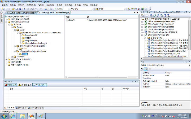
Task: Click the Cut scissors icon
Action: tap(24, 9)
